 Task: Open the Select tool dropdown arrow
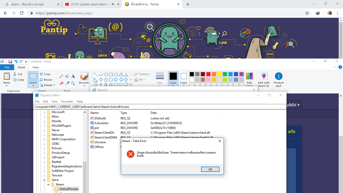33,86
